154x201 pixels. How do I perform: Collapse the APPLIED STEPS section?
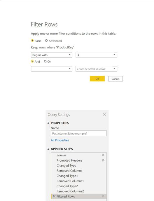click(x=48, y=149)
